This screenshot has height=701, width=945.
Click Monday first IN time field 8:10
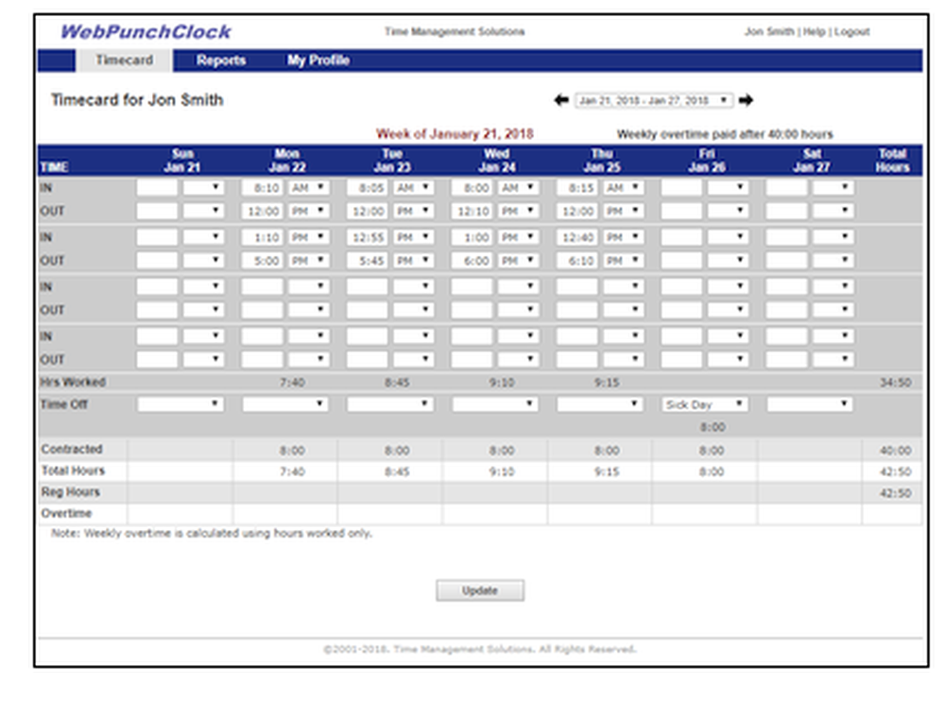point(262,188)
